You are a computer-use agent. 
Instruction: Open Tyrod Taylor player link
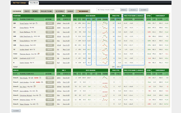[24, 23]
